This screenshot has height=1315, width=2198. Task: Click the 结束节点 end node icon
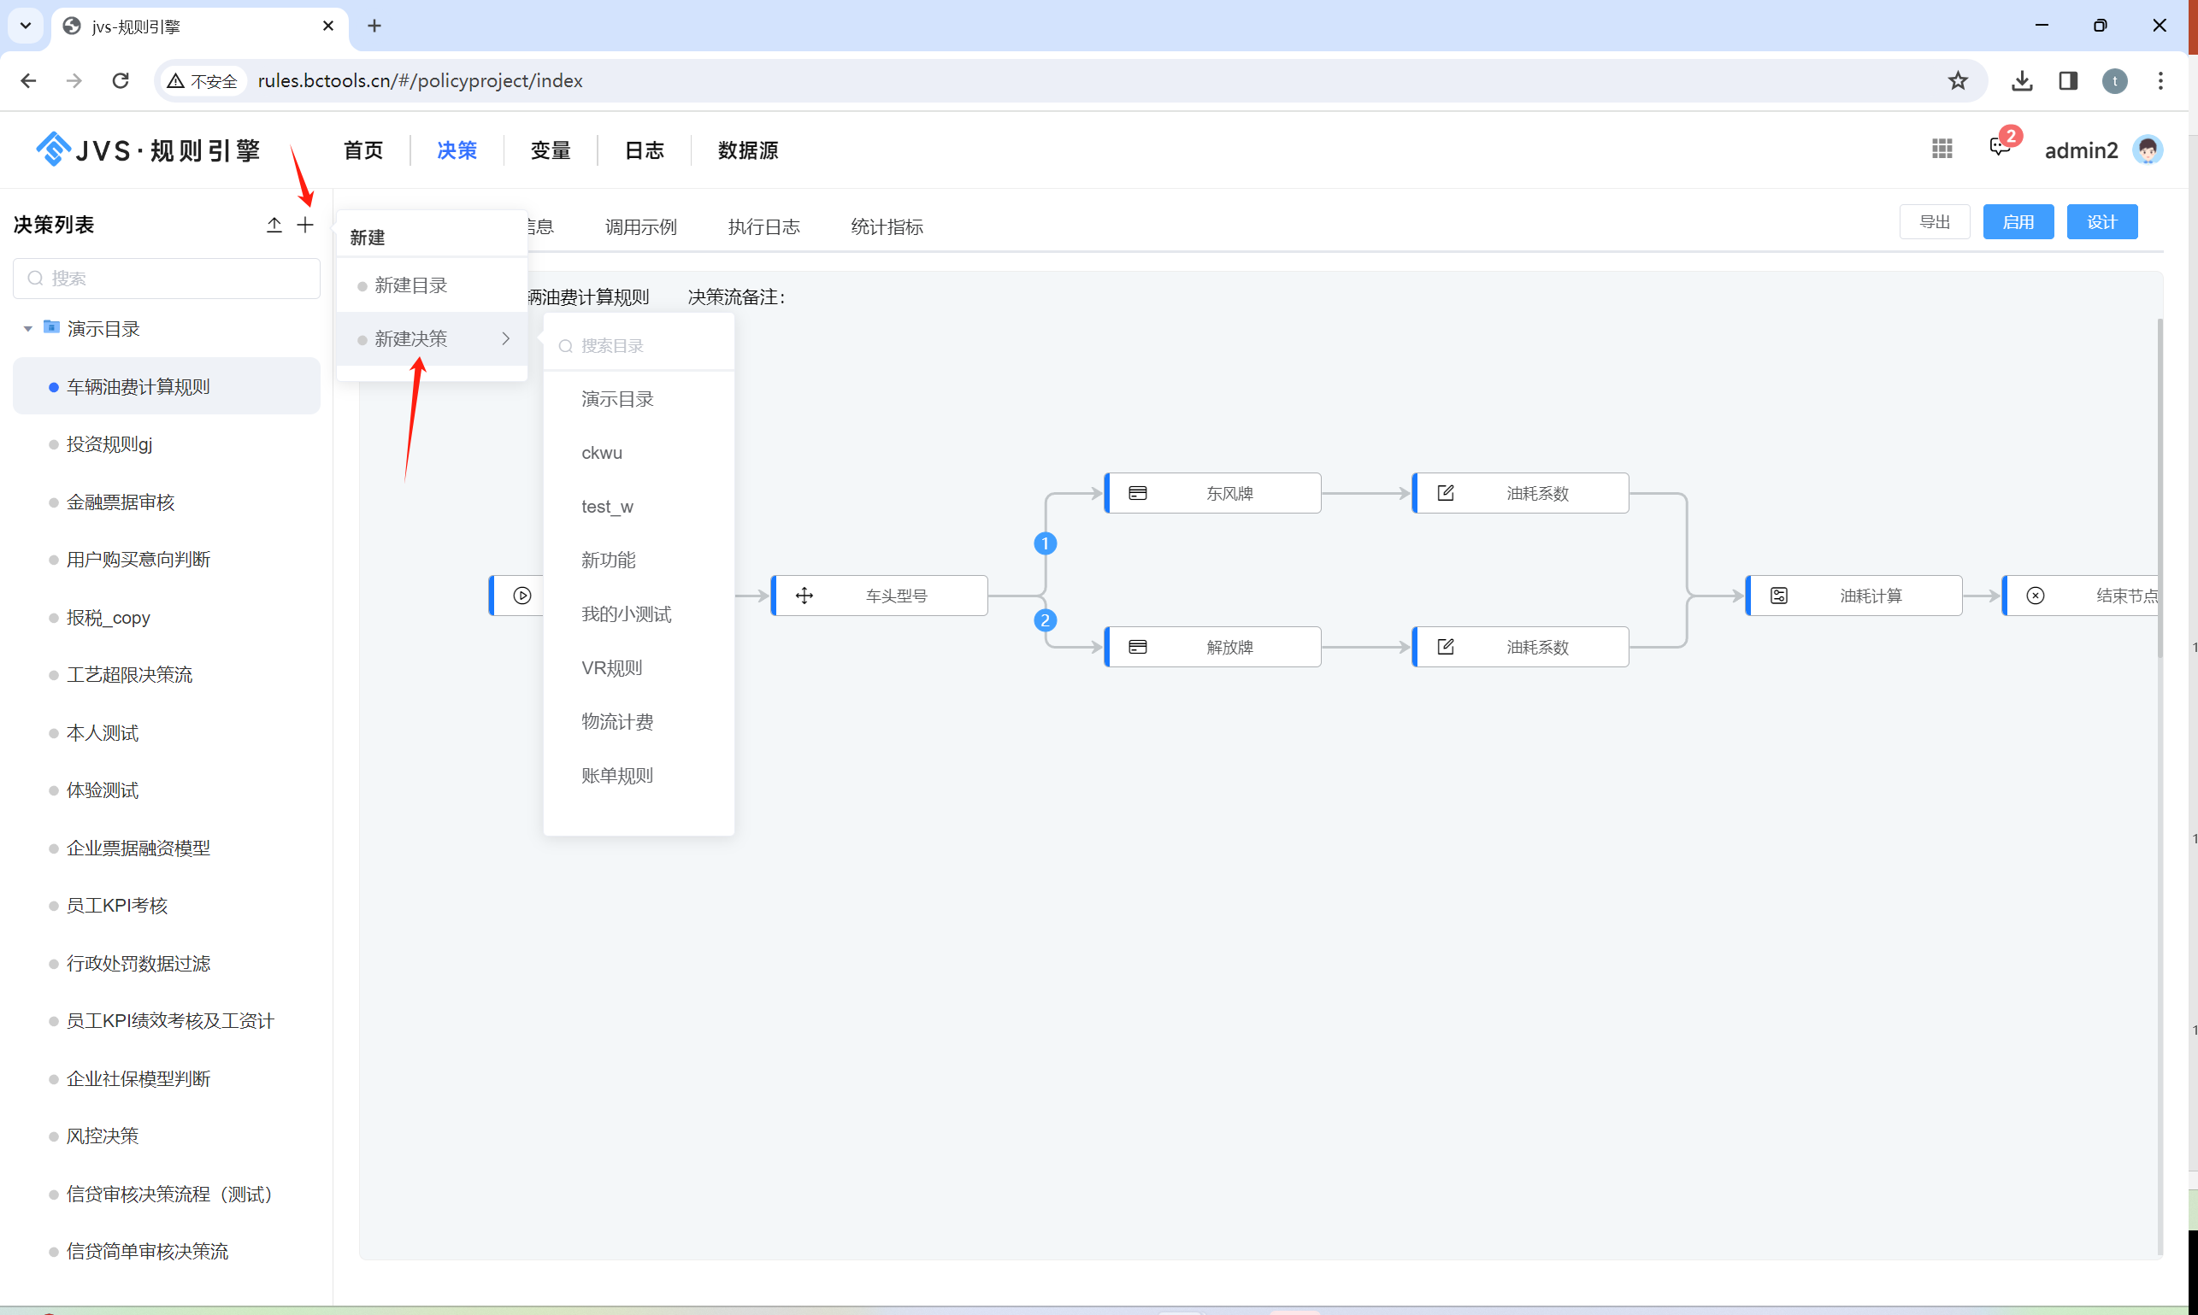coord(2035,596)
